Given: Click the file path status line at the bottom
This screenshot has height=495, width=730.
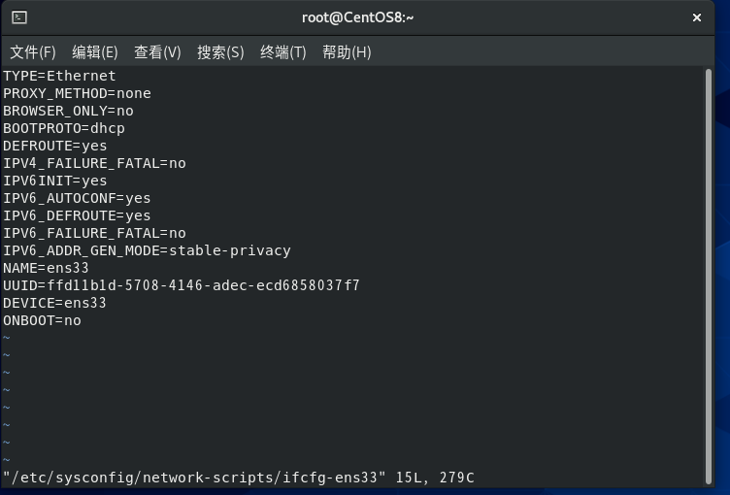Looking at the screenshot, I should tap(239, 478).
